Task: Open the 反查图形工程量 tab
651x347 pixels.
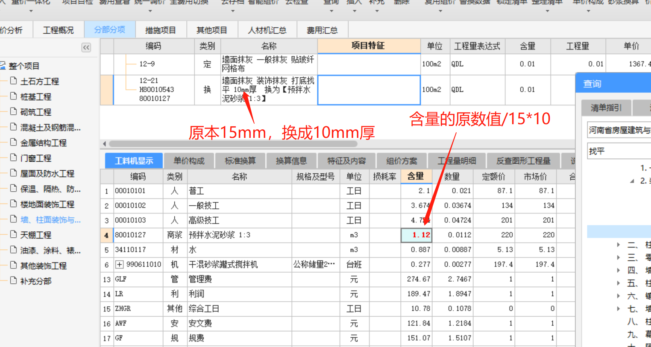Action: point(523,161)
